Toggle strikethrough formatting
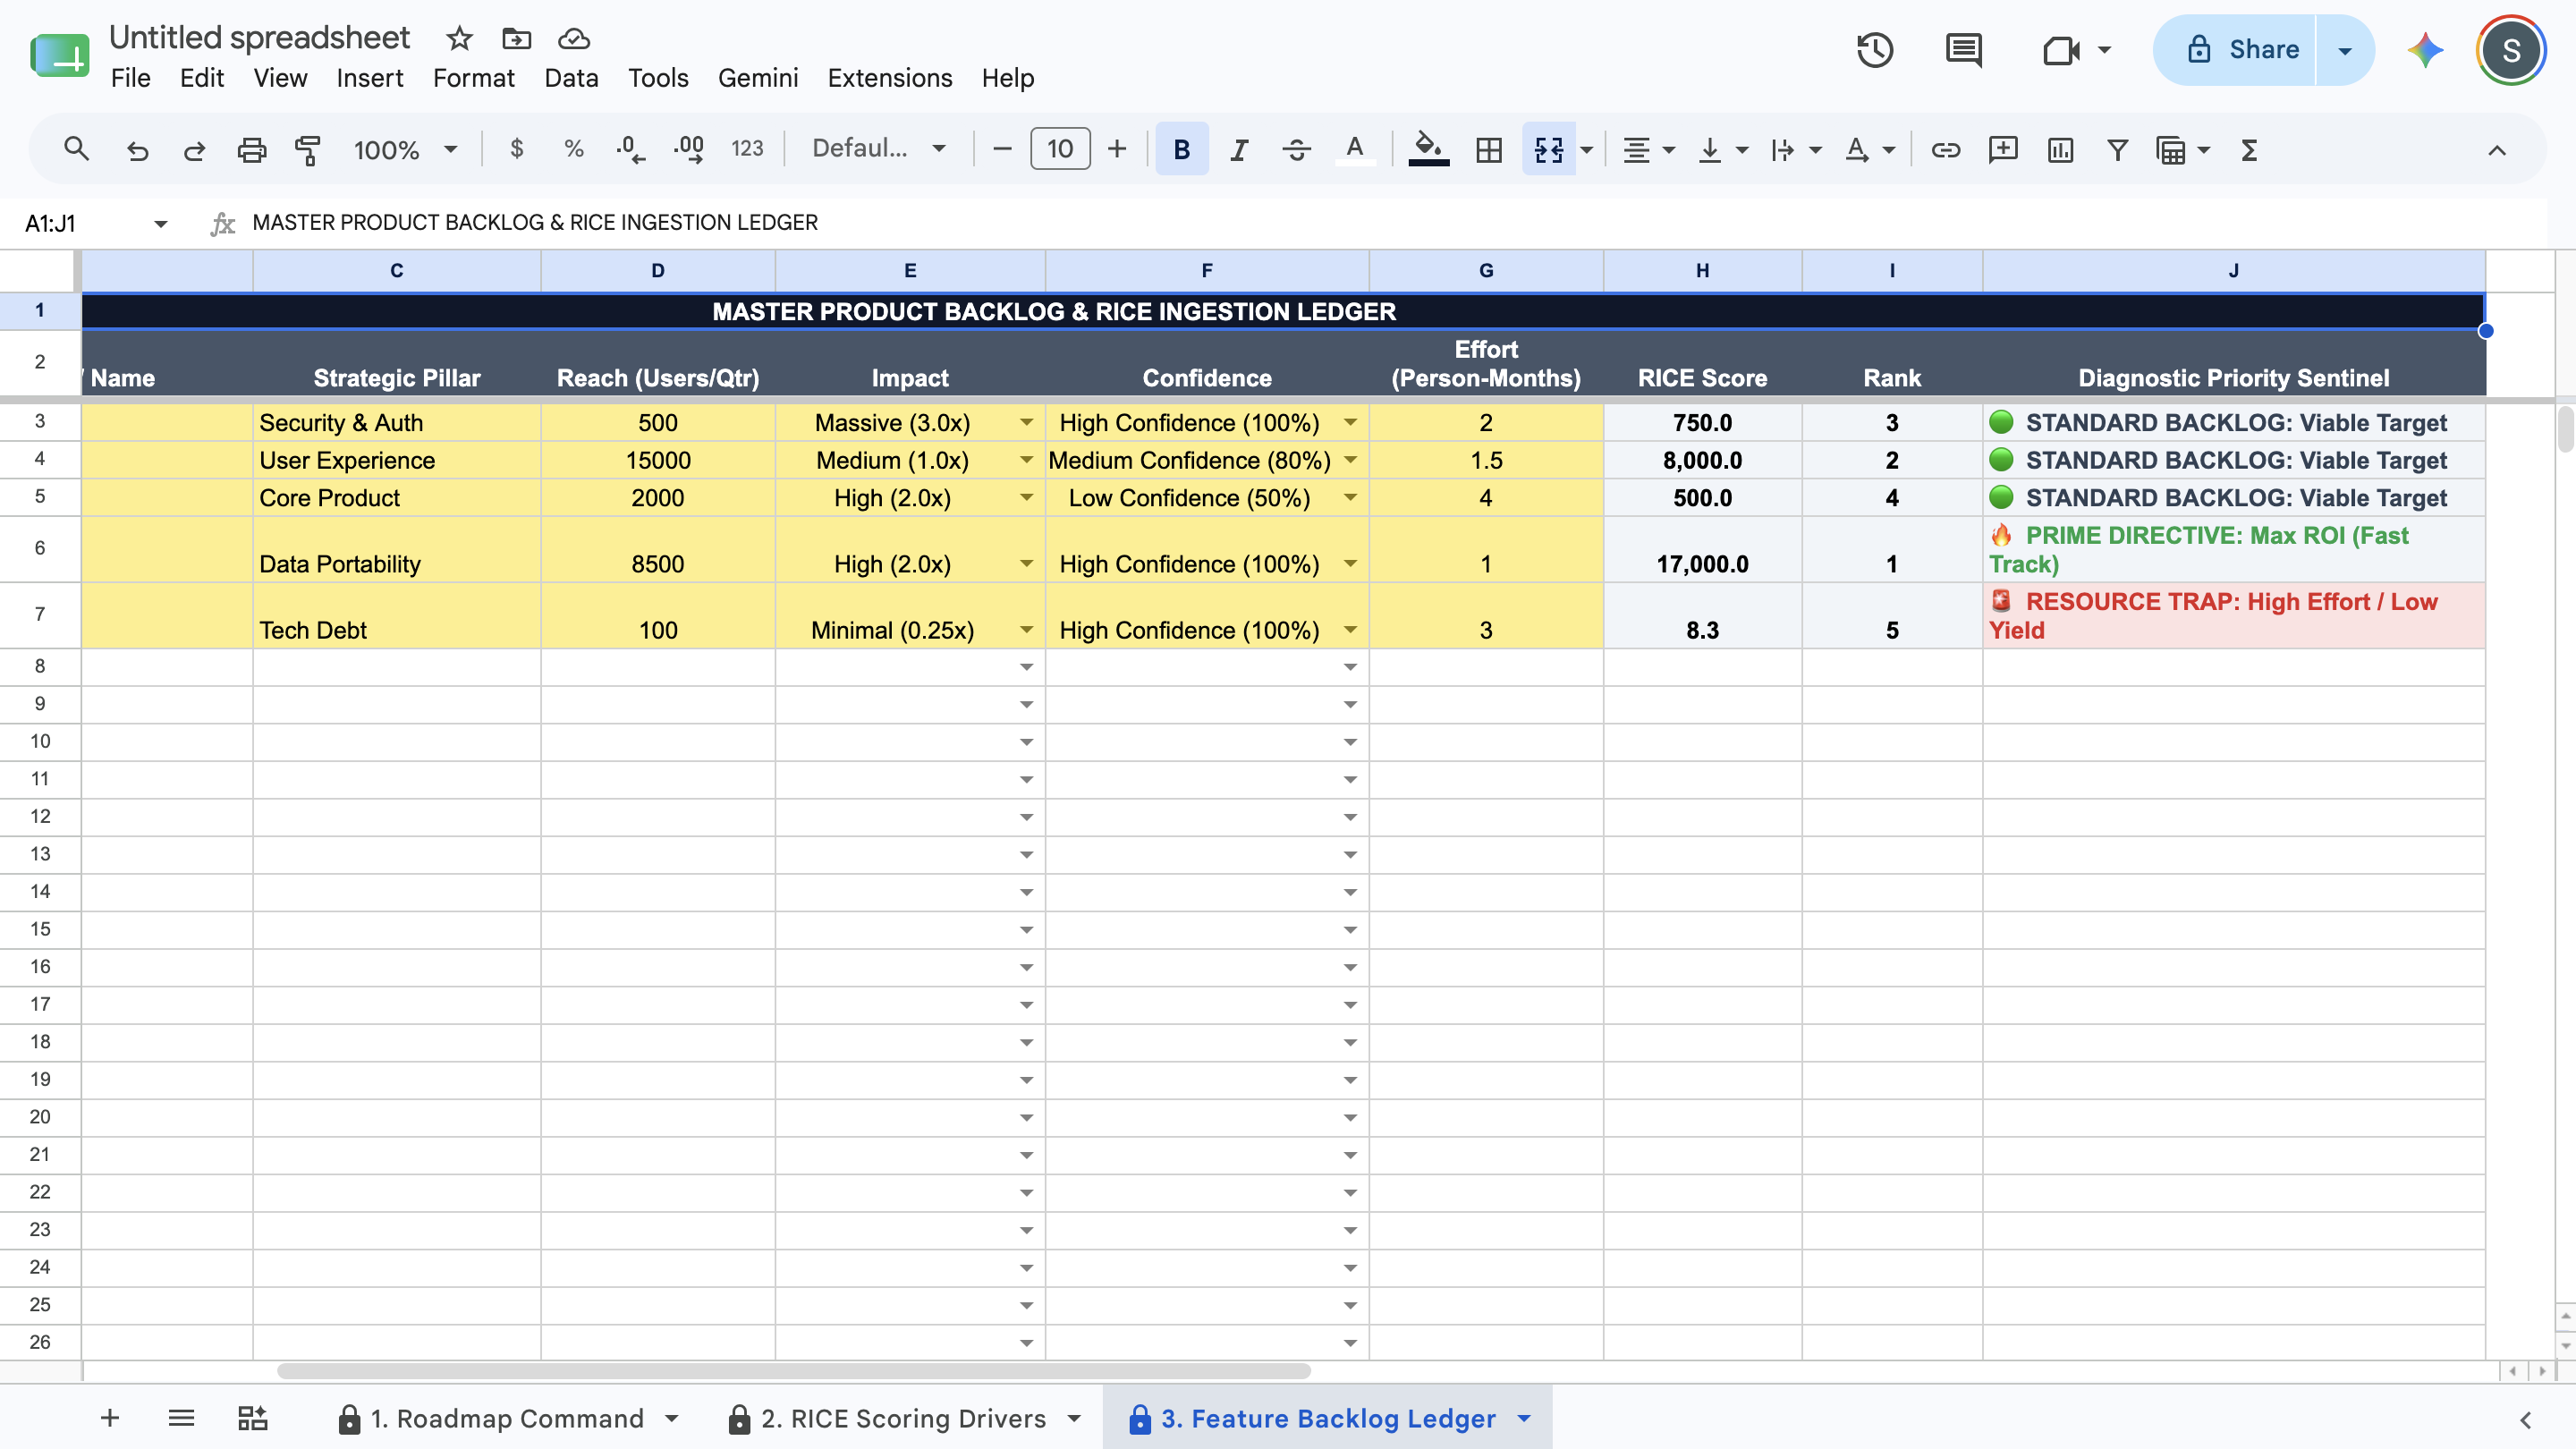The height and width of the screenshot is (1449, 2576). (x=1297, y=150)
